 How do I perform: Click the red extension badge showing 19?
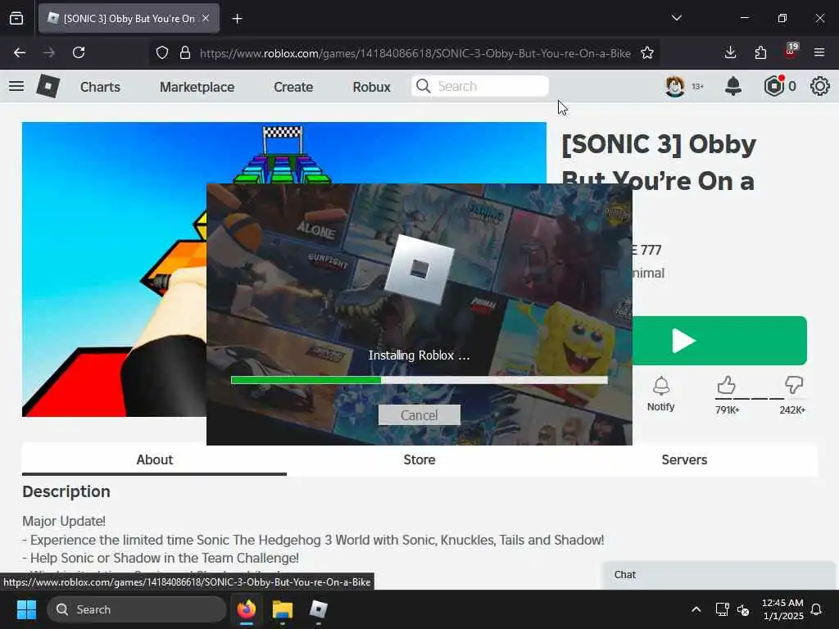pos(791,50)
